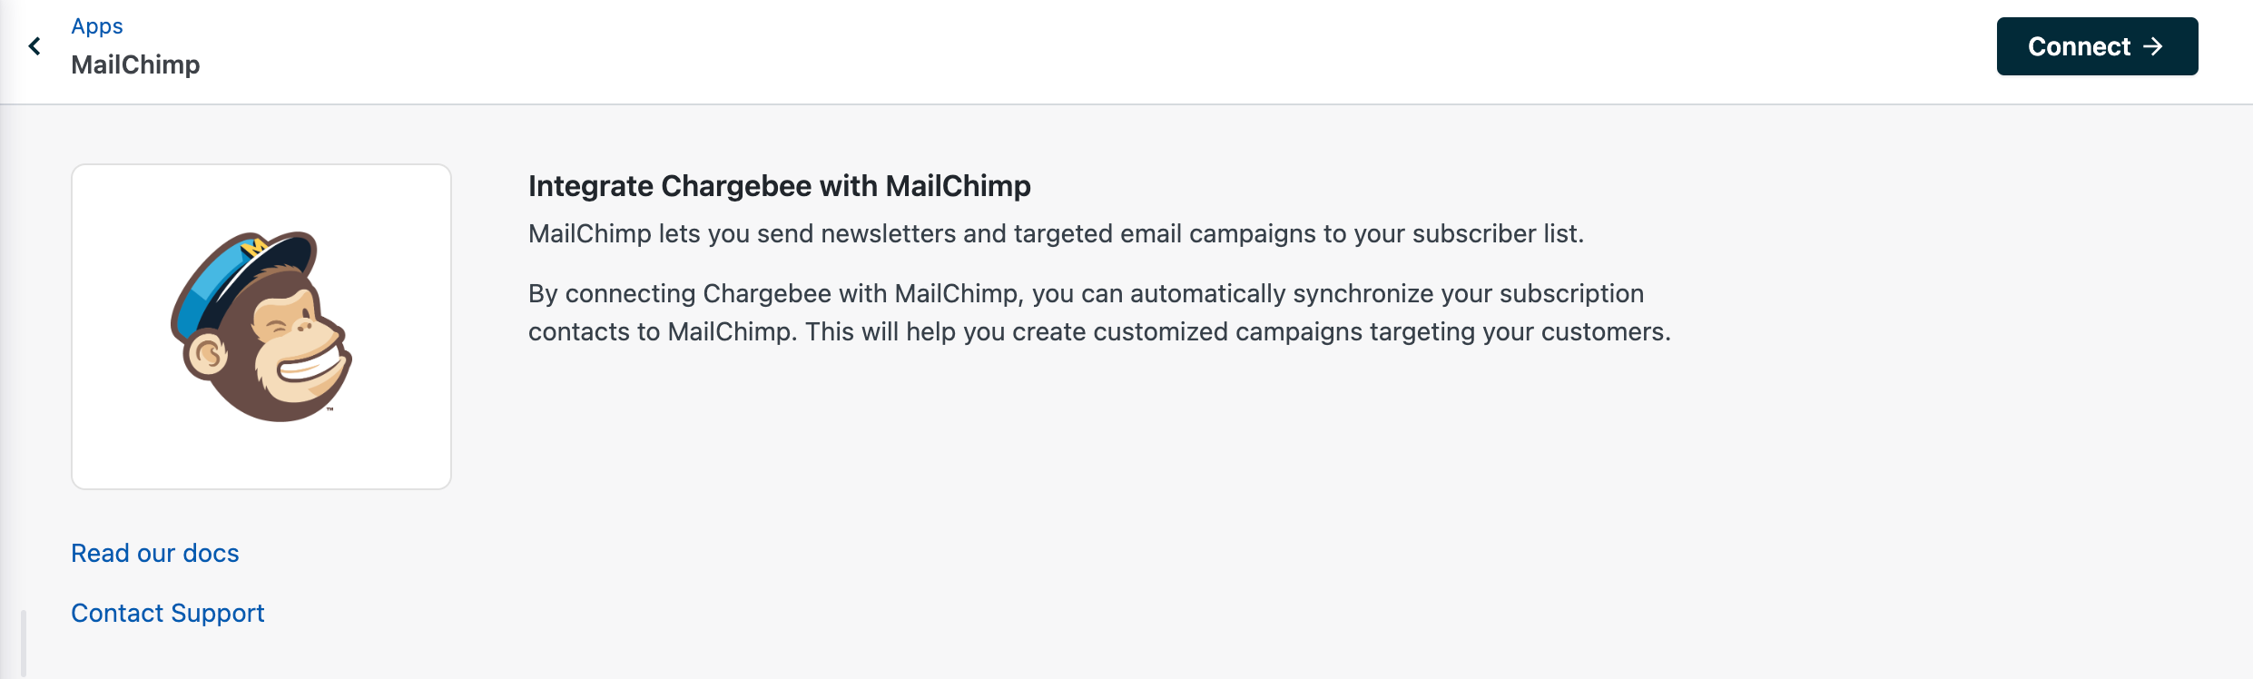Click the monkey mascot's ear

coord(206,355)
